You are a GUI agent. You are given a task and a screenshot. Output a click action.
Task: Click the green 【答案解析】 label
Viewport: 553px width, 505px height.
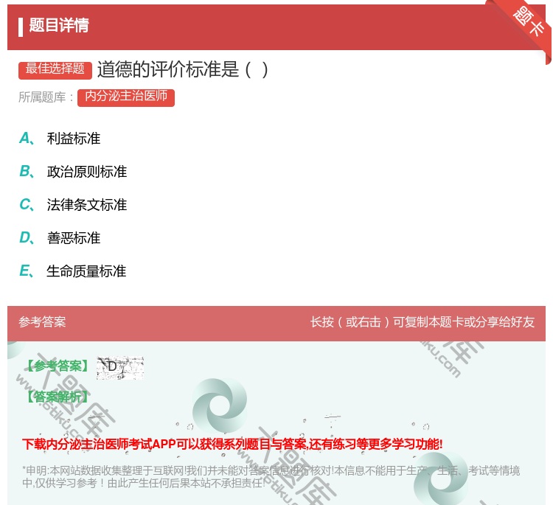tap(57, 397)
